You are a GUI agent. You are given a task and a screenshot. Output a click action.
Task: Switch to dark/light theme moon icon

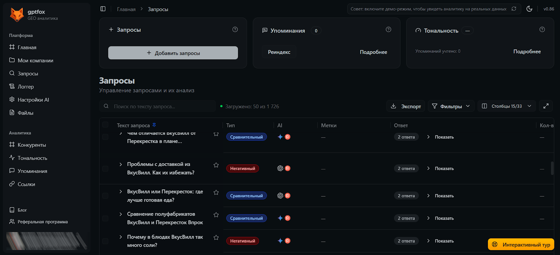tap(529, 9)
